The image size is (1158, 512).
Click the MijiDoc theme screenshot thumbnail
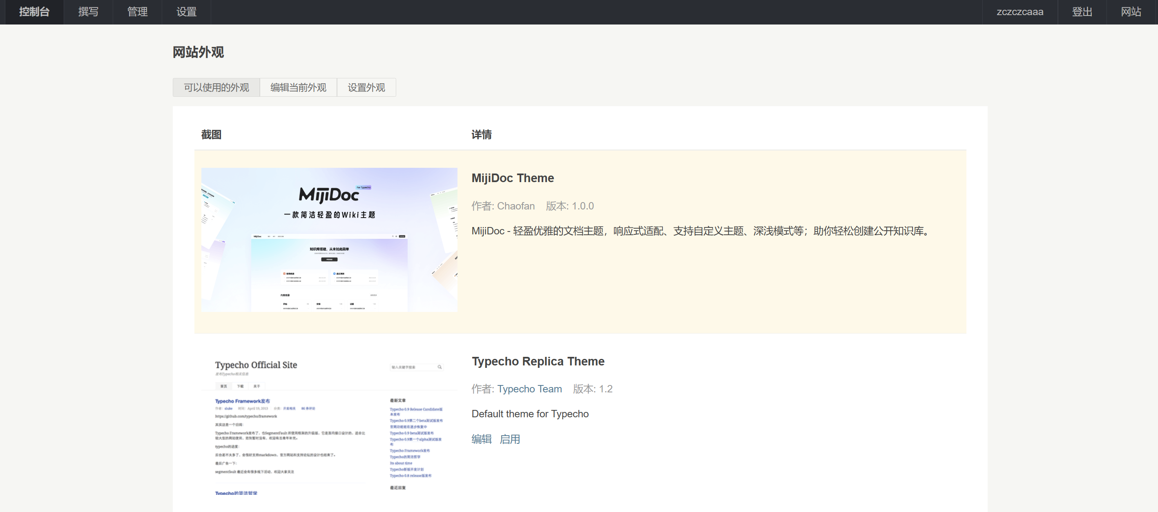click(329, 240)
